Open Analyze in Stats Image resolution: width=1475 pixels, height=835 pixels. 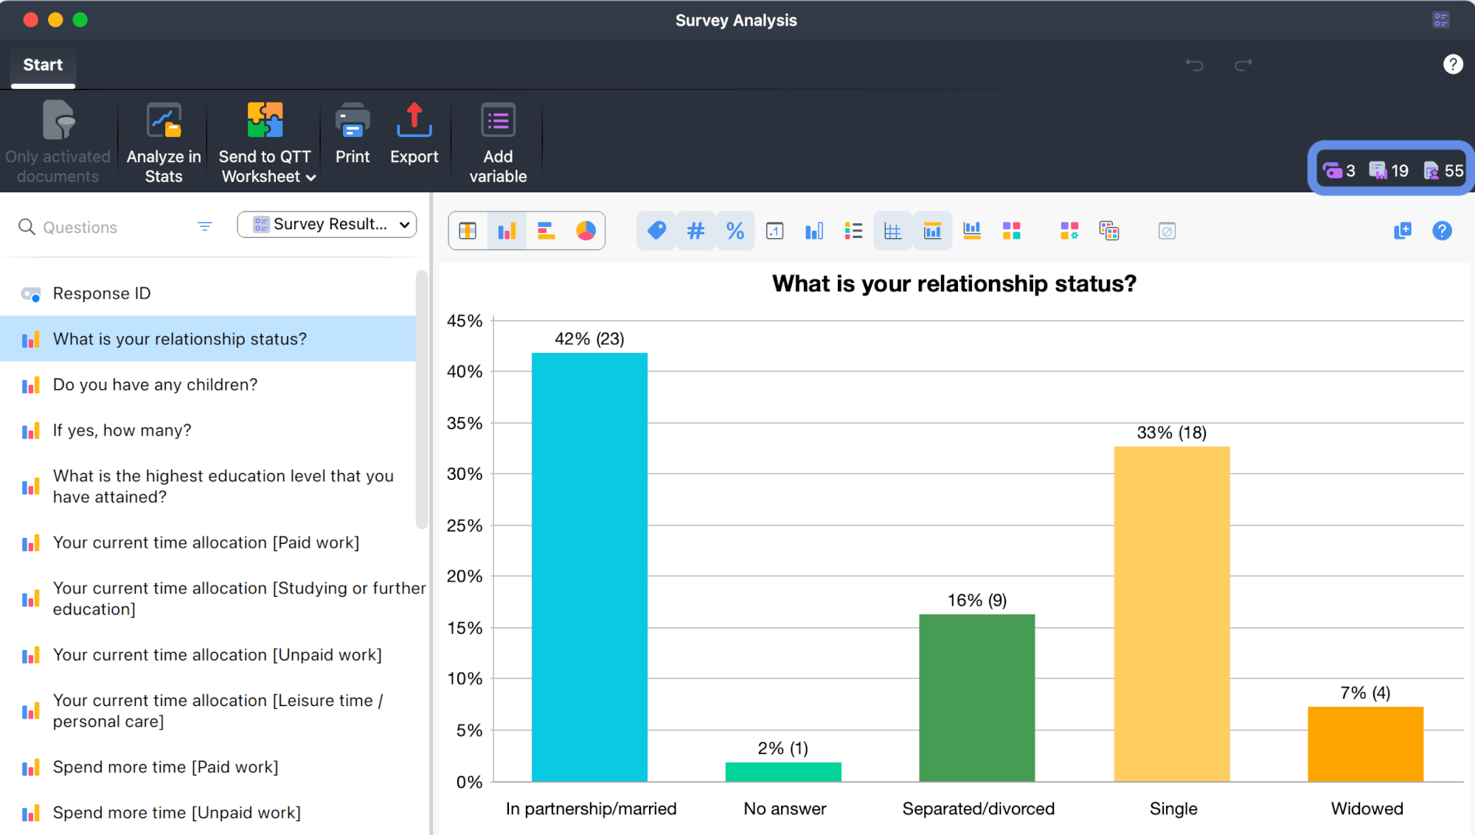[163, 140]
